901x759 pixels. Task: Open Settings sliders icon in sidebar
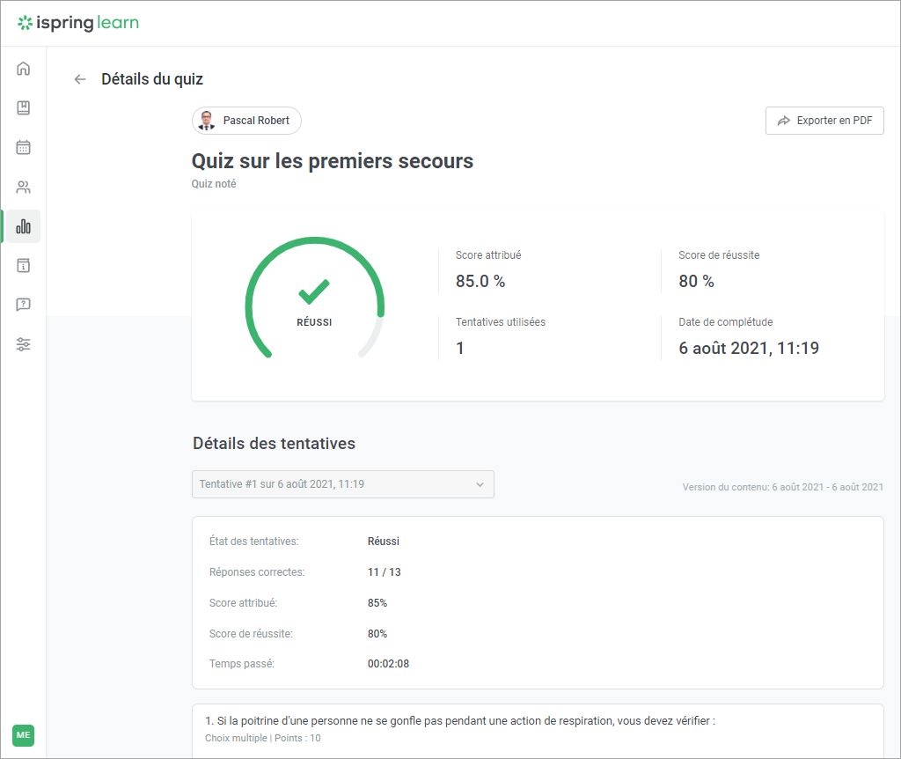tap(24, 344)
